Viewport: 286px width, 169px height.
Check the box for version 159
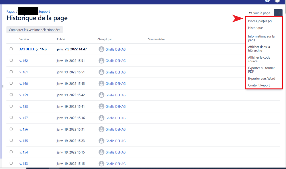pyautogui.click(x=11, y=95)
